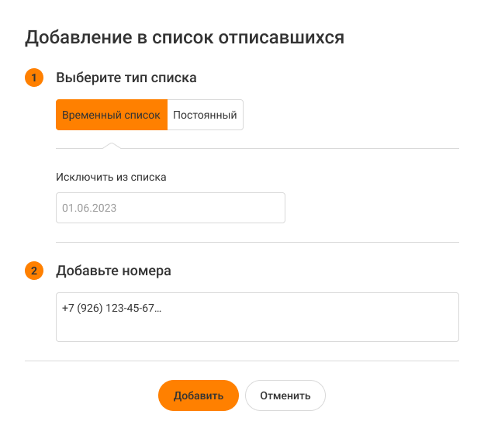This screenshot has height=435, width=484.
Task: Cancel the dialog with "Отменить"
Action: point(285,395)
